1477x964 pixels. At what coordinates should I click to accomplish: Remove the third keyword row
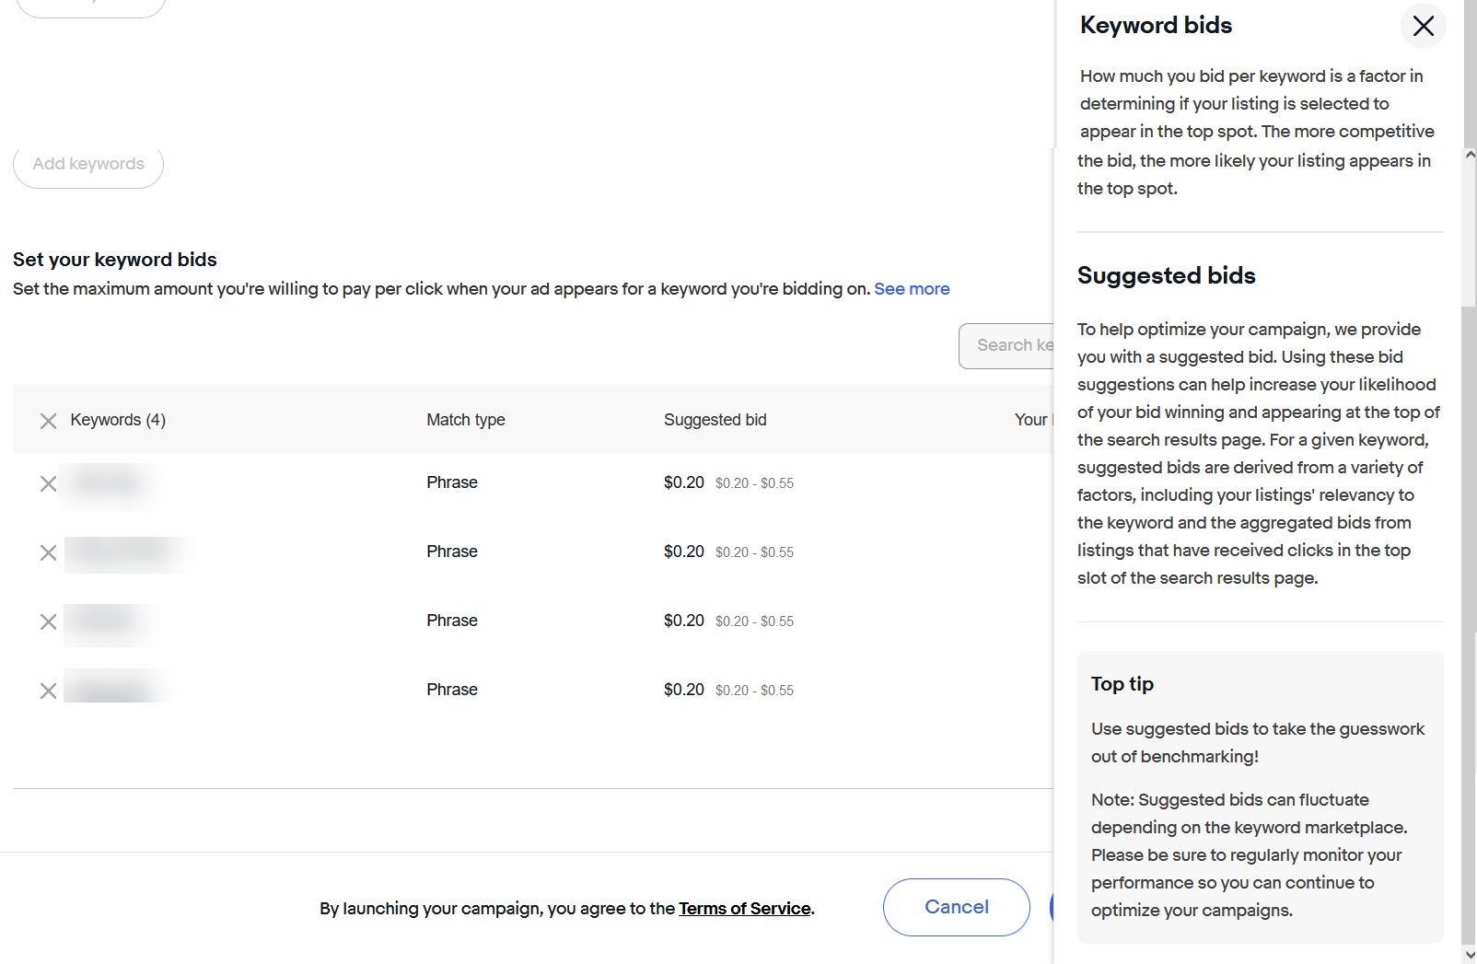click(48, 621)
